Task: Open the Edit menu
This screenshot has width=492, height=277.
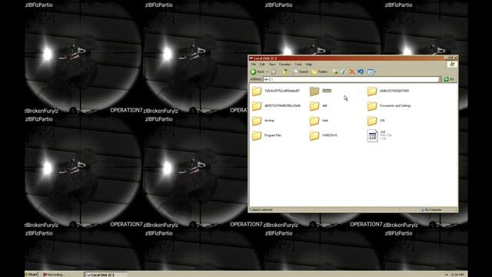Action: 262,65
